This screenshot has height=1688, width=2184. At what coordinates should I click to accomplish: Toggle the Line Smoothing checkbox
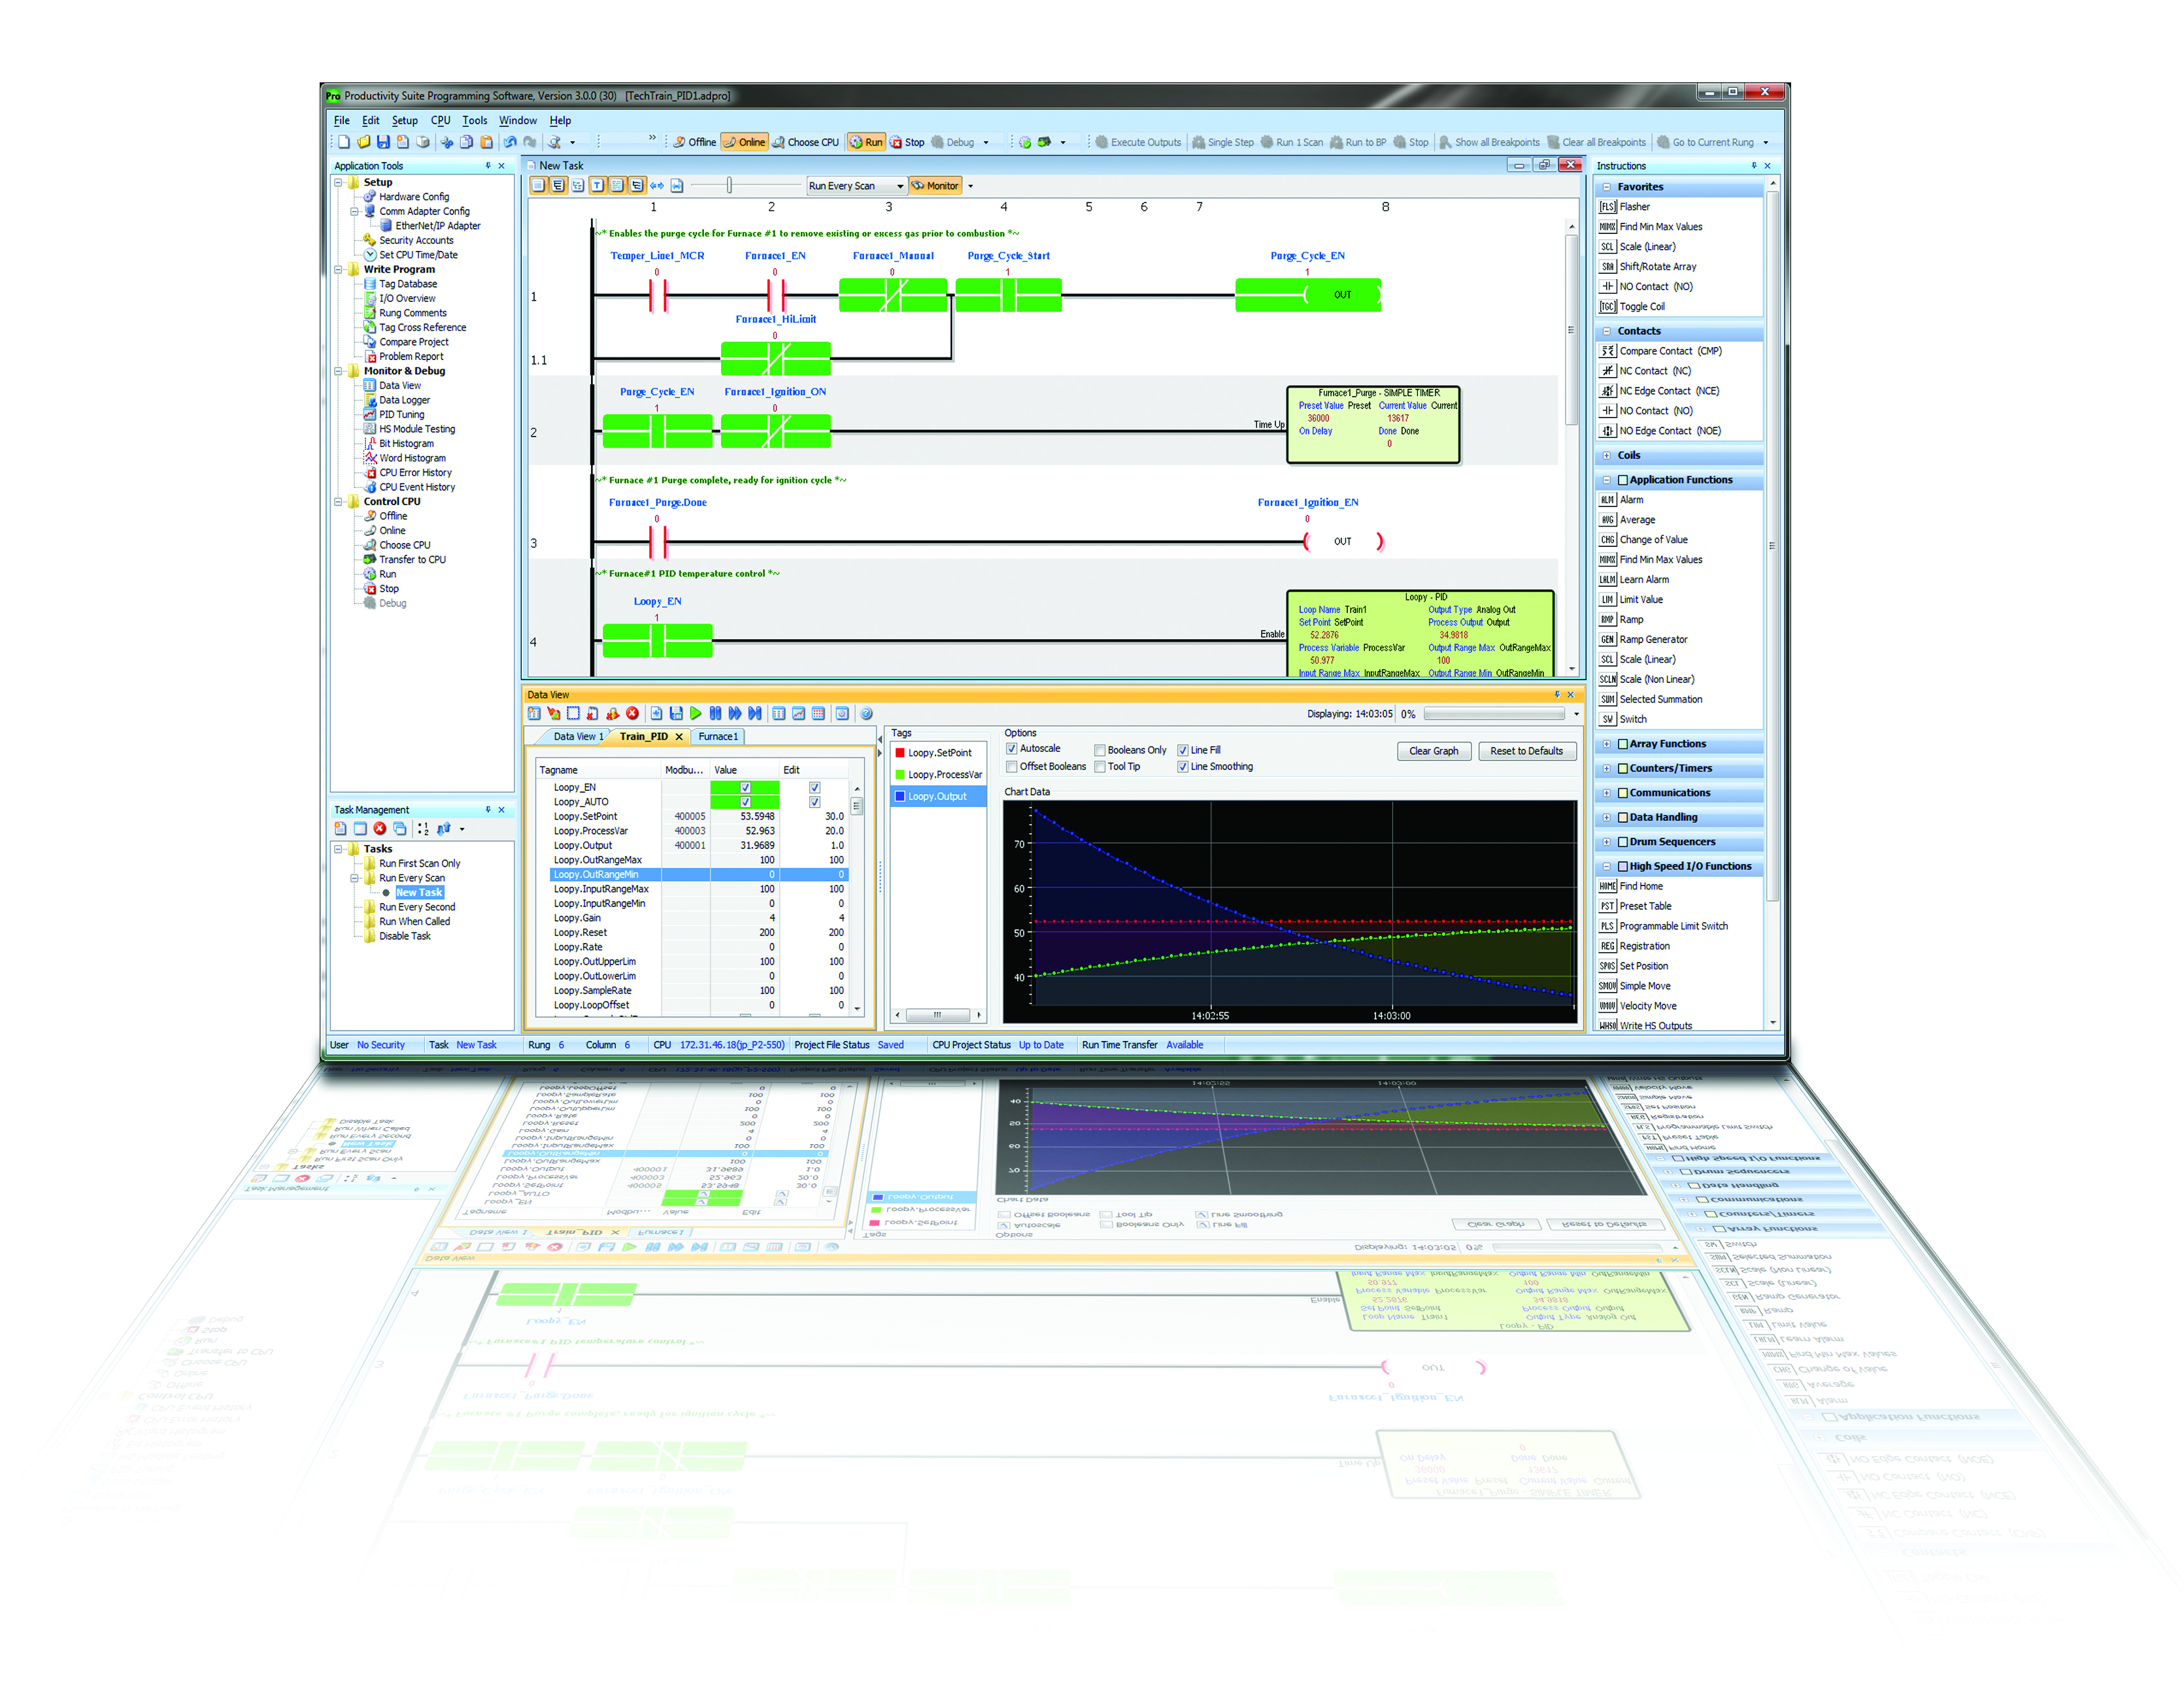(1183, 767)
